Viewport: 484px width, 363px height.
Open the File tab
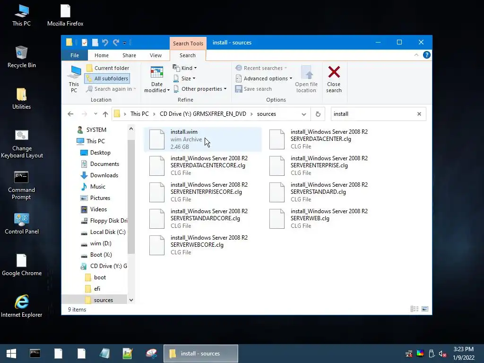pos(75,55)
